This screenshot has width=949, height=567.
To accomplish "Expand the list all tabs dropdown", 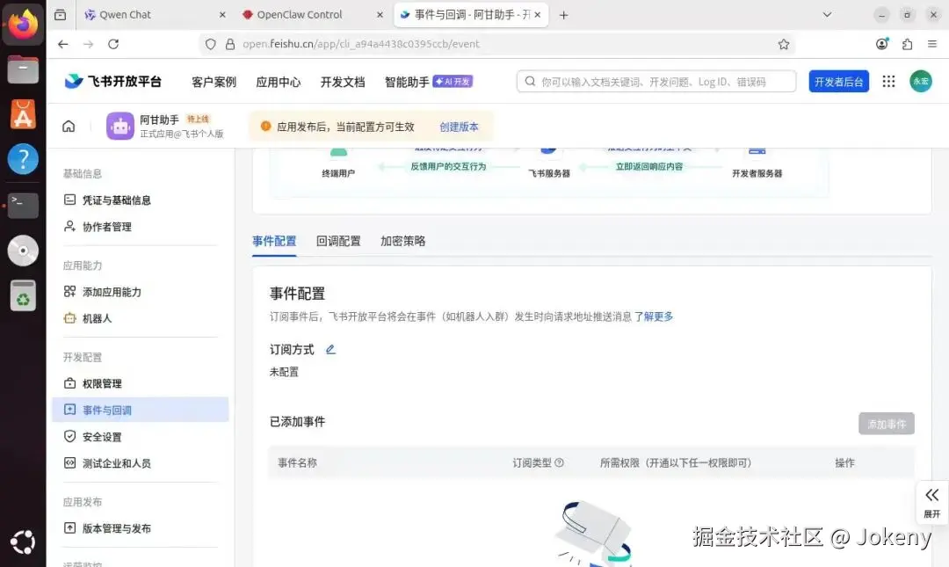I will pyautogui.click(x=827, y=15).
